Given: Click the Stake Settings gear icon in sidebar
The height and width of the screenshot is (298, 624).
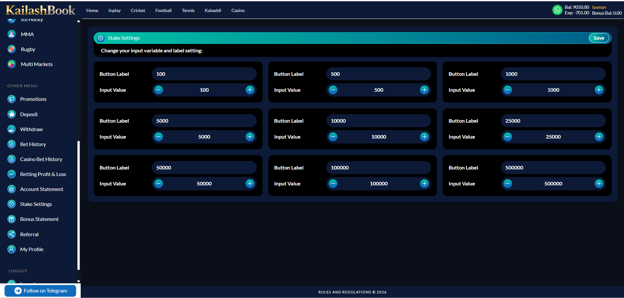Looking at the screenshot, I should (12, 204).
